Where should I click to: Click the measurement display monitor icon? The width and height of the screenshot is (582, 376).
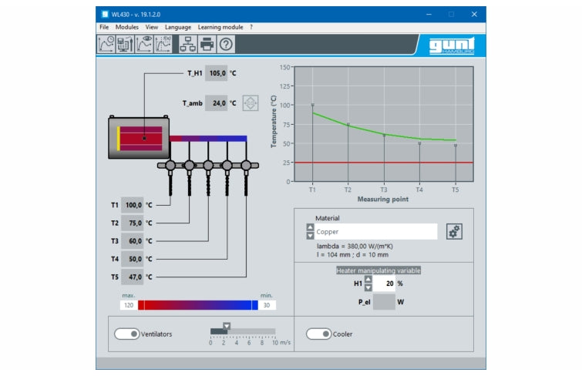pos(125,45)
